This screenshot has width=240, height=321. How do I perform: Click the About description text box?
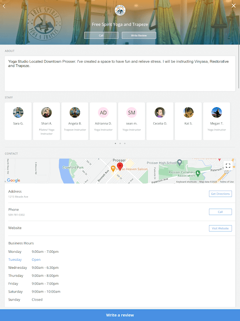[120, 73]
